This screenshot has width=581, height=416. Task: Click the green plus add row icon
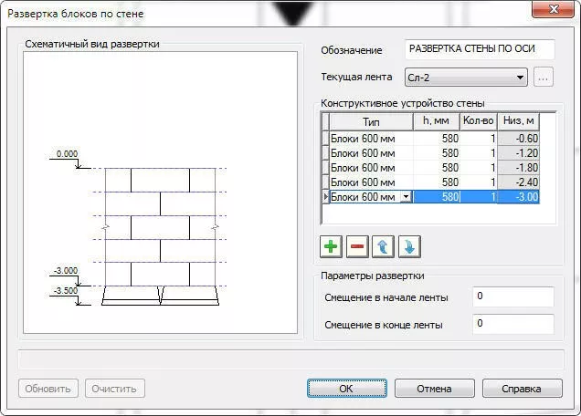[332, 246]
